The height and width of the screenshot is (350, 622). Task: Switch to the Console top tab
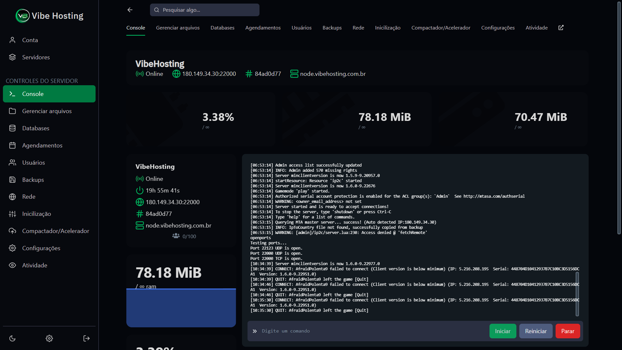(x=136, y=28)
